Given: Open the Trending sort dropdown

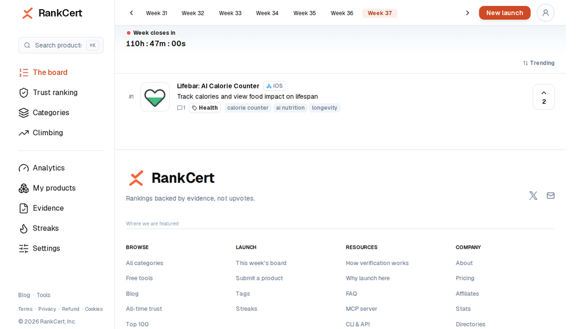Looking at the screenshot, I should [538, 63].
